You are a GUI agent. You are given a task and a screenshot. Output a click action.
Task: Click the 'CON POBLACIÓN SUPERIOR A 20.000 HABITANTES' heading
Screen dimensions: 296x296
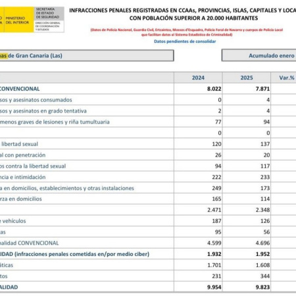pyautogui.click(x=193, y=18)
